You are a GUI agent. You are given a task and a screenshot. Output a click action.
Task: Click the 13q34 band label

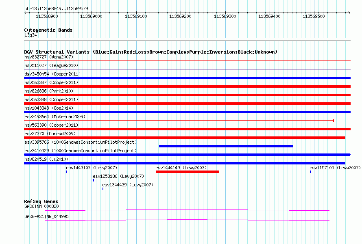click(x=31, y=35)
